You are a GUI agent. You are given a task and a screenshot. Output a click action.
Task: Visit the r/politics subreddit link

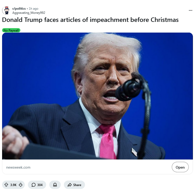click(x=19, y=9)
